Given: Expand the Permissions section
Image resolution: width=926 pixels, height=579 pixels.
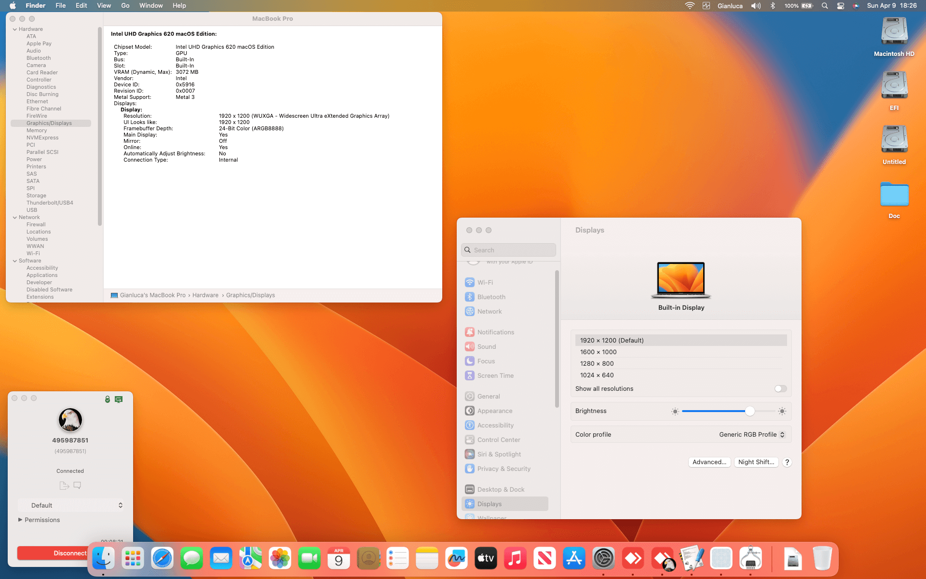Looking at the screenshot, I should point(42,520).
